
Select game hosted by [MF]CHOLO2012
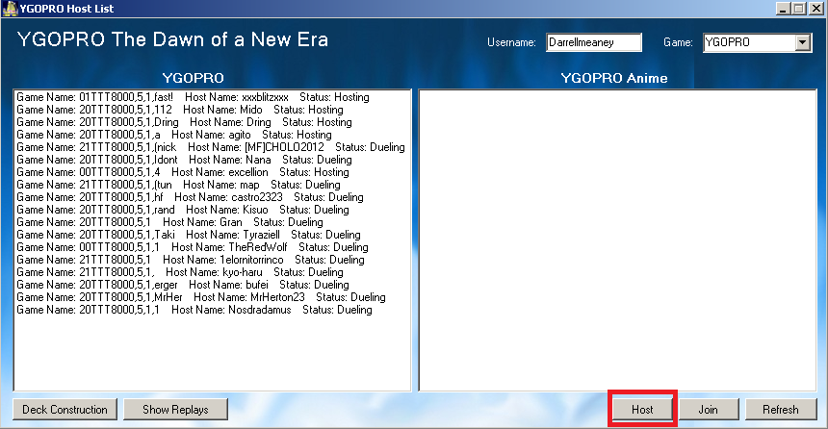212,147
